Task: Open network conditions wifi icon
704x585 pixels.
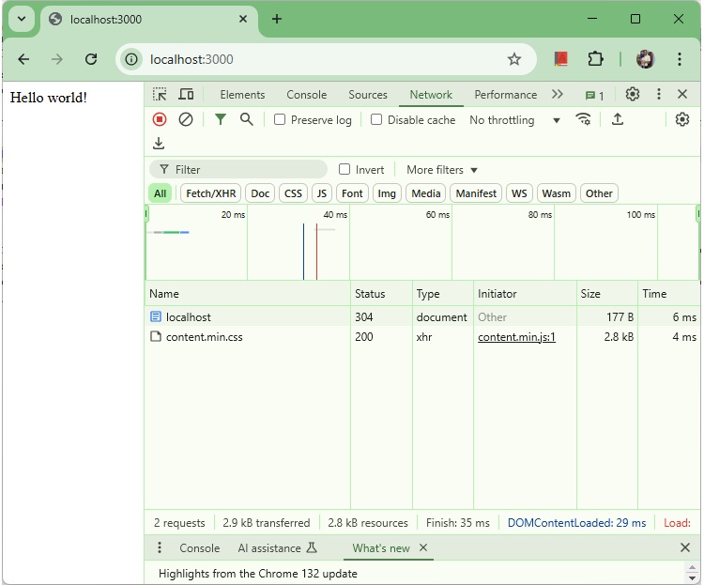Action: click(584, 119)
